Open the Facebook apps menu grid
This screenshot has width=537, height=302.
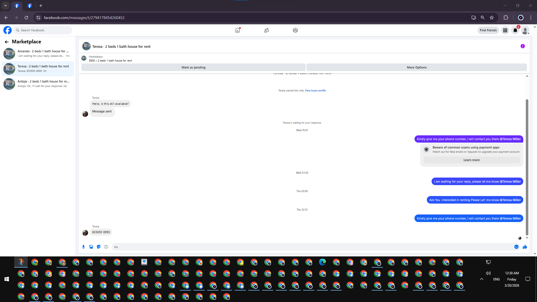[x=505, y=30]
